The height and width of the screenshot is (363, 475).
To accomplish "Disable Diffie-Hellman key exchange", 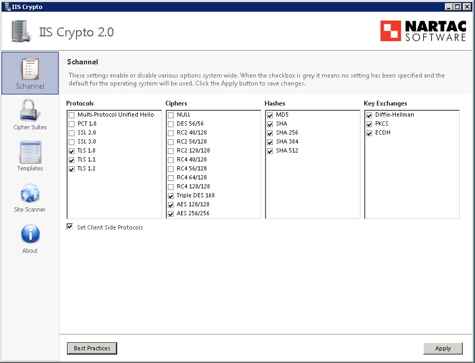I will coord(369,115).
